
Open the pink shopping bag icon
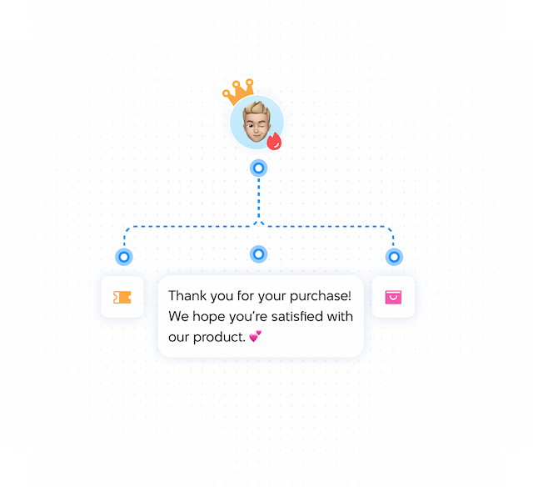393,297
